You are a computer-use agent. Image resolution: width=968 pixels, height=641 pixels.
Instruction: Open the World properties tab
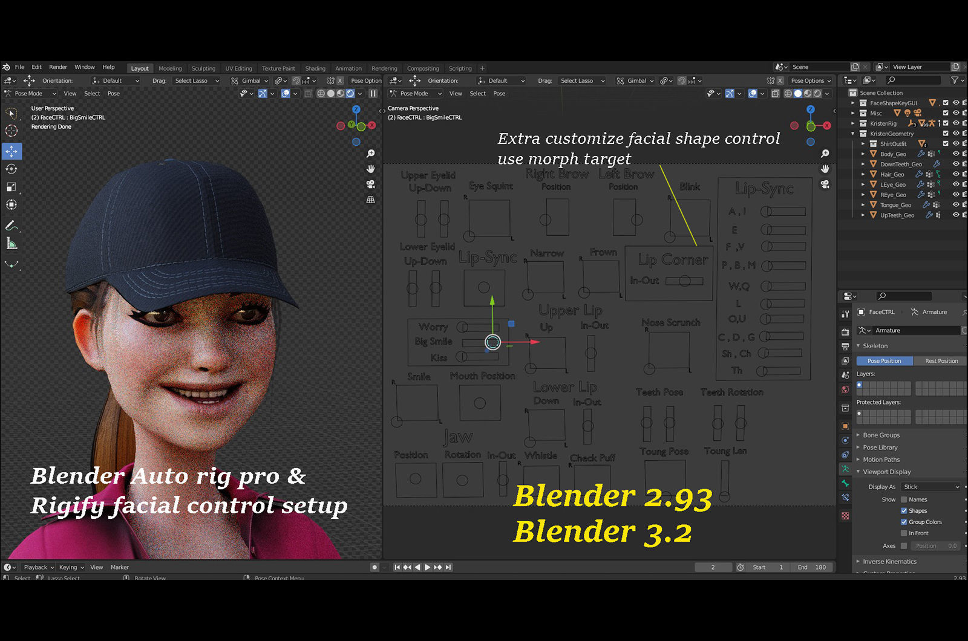point(845,389)
